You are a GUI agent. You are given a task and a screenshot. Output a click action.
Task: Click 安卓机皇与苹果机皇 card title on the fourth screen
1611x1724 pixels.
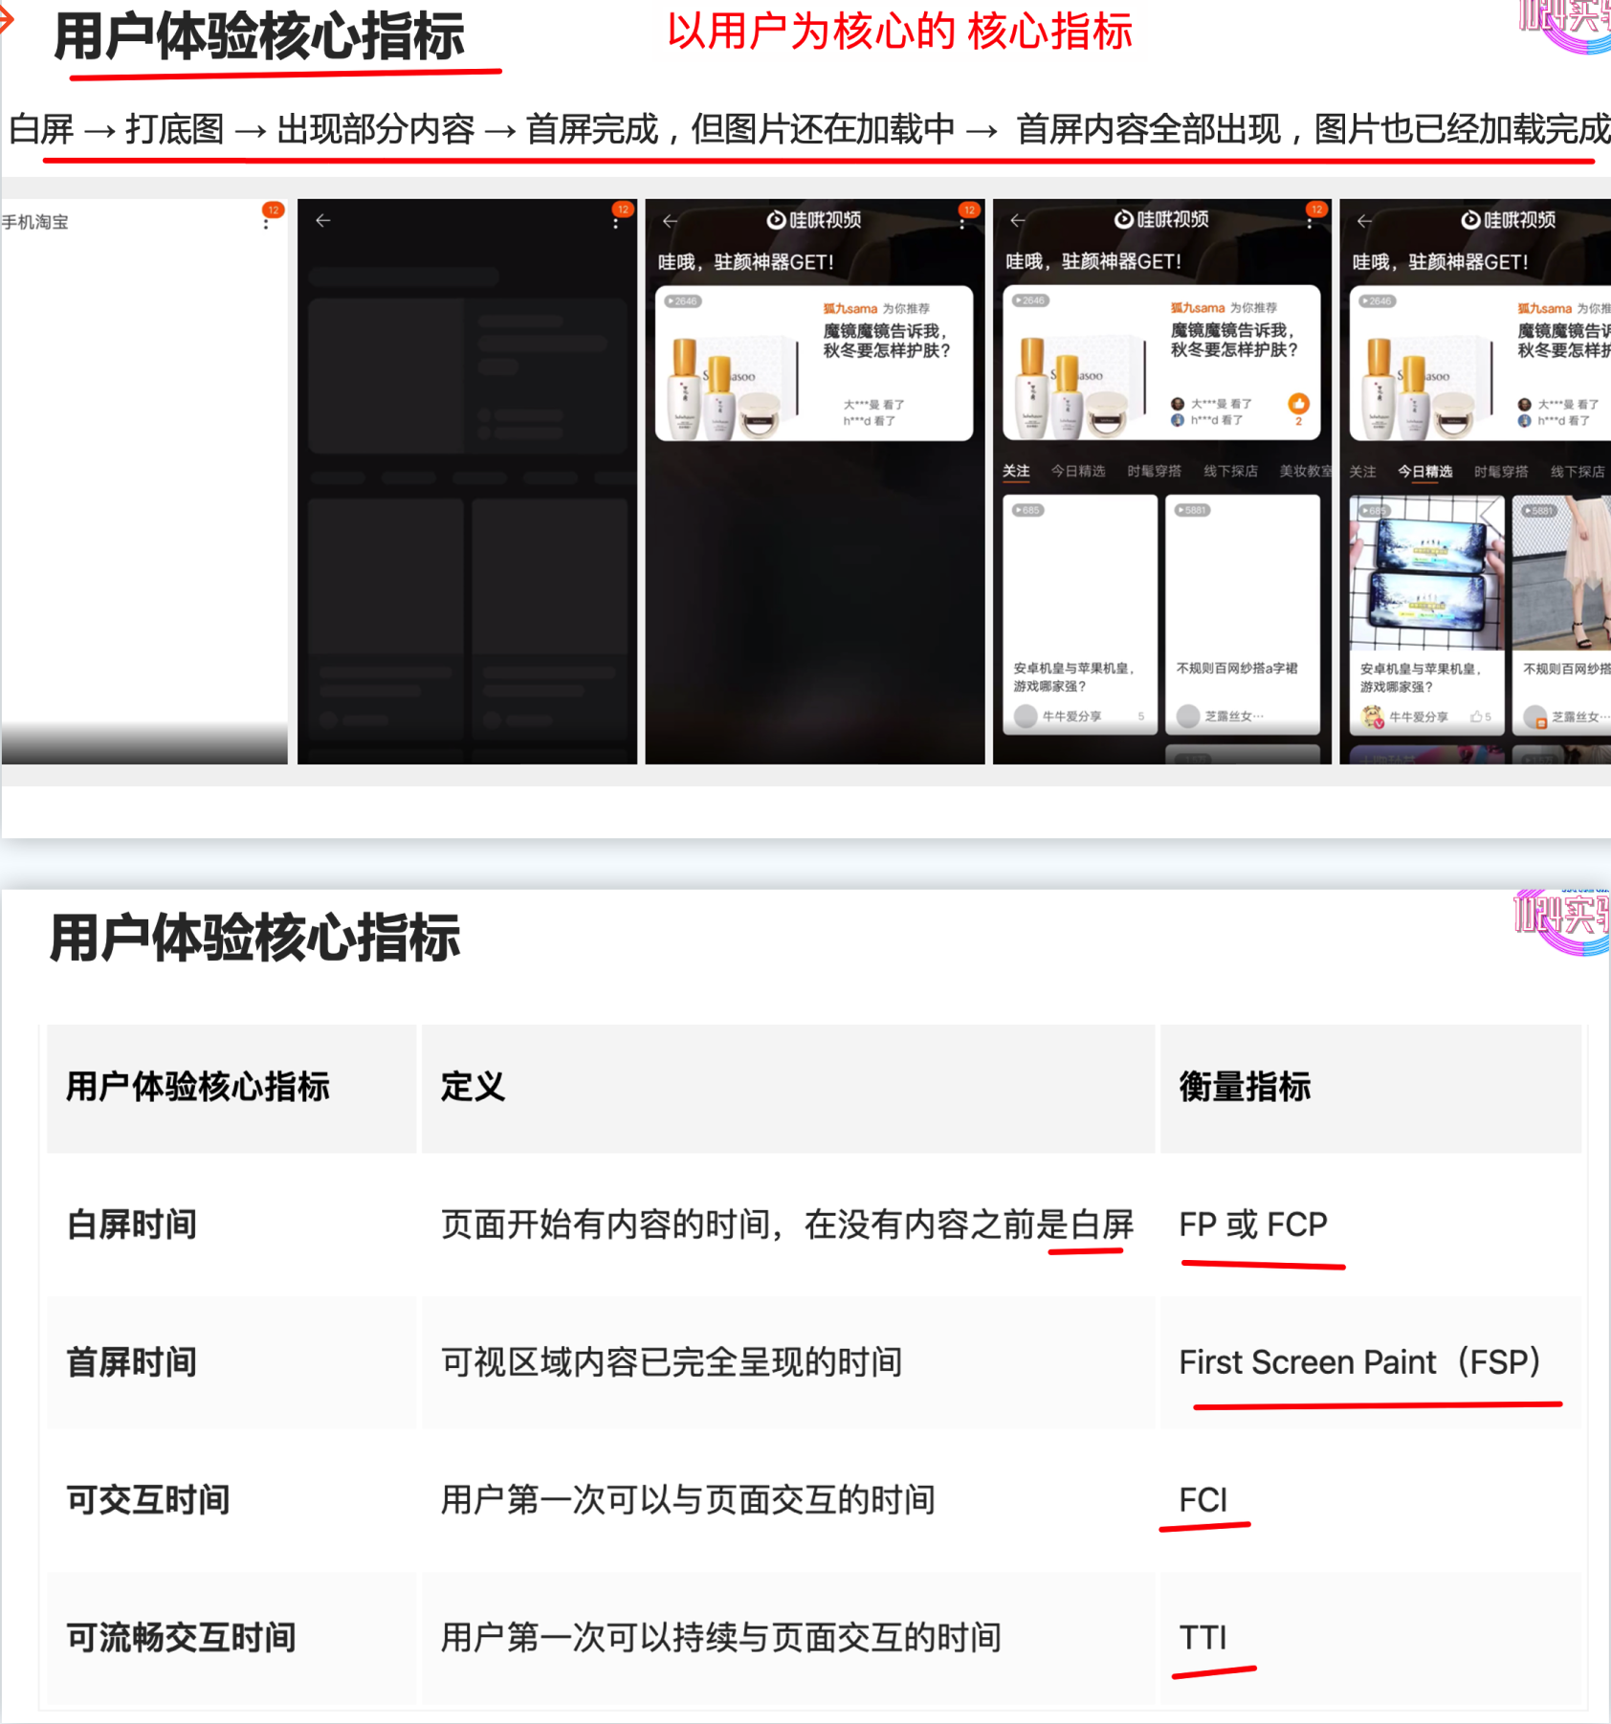[x=1073, y=677]
